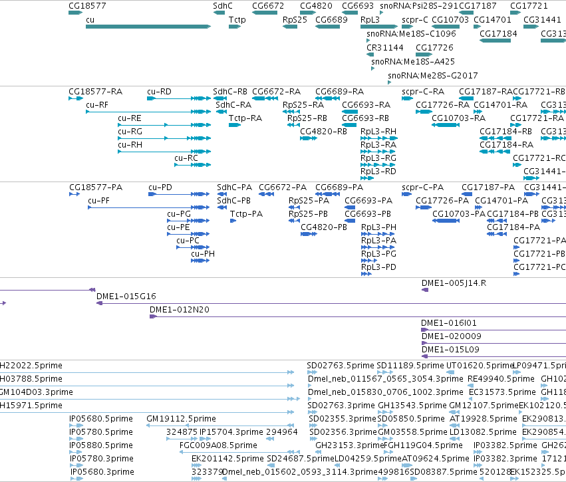Click the GM19112.5prime EST

[220, 425]
